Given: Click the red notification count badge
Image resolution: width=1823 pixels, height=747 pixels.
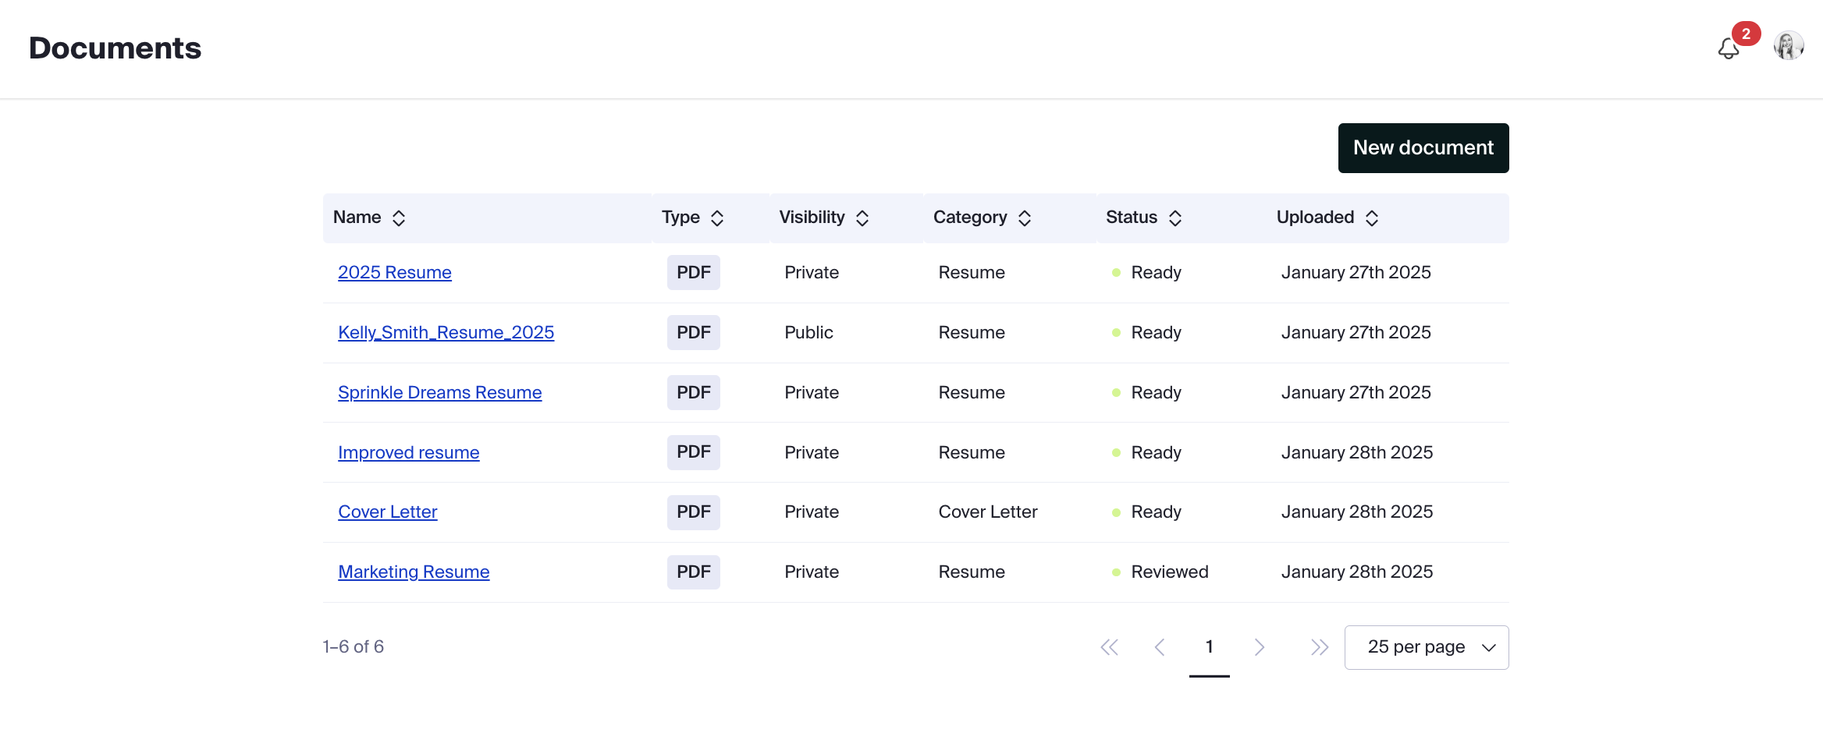Looking at the screenshot, I should pyautogui.click(x=1747, y=34).
